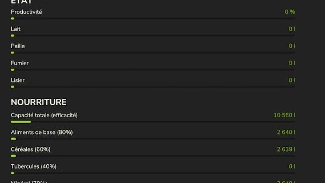Click the Paille row label
The width and height of the screenshot is (325, 183).
click(x=18, y=46)
